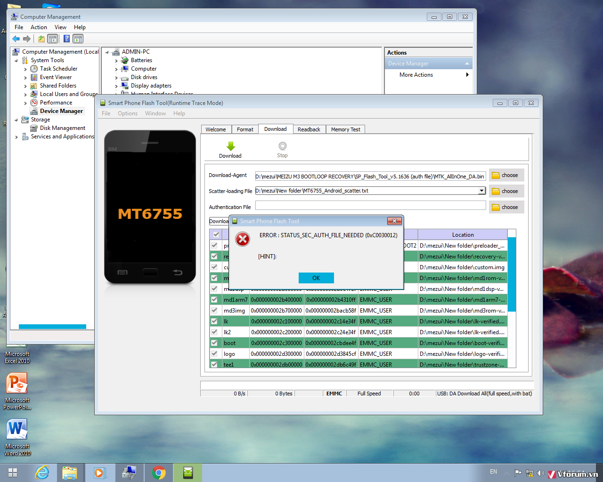Uncheck the recovery row checkbox
This screenshot has width=603, height=482.
pyautogui.click(x=214, y=256)
